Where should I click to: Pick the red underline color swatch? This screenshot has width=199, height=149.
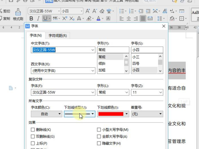point(111,114)
